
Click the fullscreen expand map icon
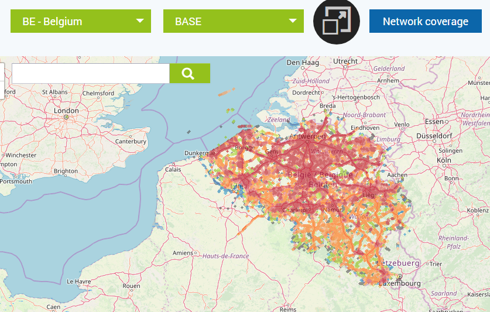click(x=337, y=21)
